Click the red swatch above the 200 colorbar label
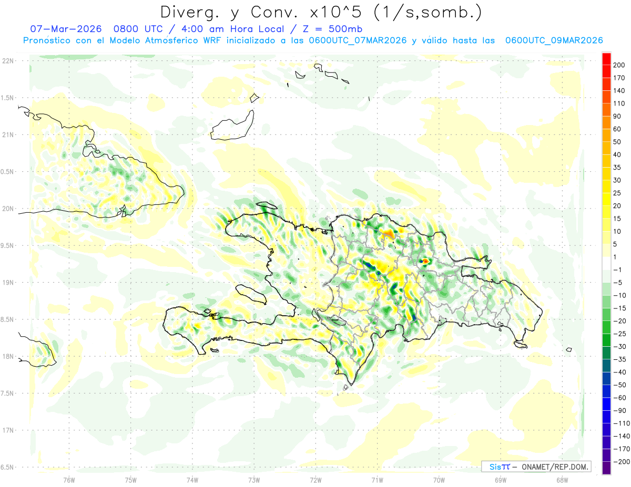 coord(607,59)
